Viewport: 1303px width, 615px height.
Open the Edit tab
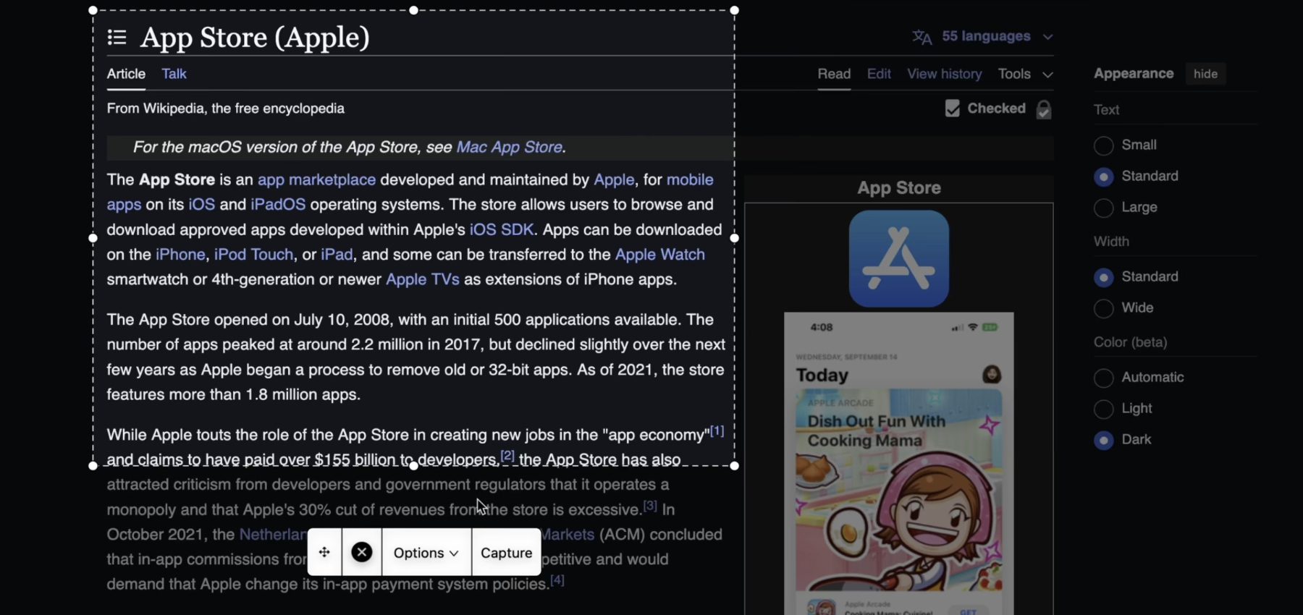[x=879, y=74]
